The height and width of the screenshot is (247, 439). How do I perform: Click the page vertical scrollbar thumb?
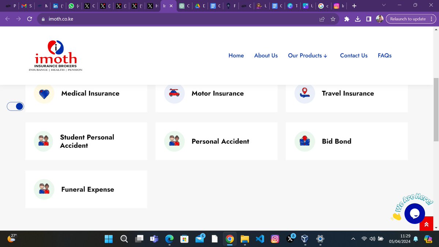point(436,110)
